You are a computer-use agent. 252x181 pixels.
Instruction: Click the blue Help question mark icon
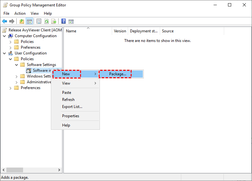coord(63,21)
